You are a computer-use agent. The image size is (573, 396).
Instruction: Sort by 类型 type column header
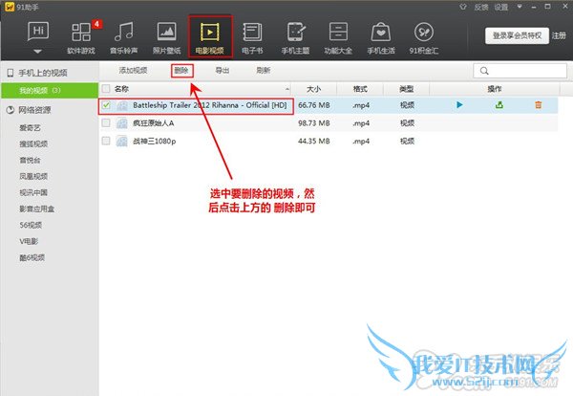[407, 89]
